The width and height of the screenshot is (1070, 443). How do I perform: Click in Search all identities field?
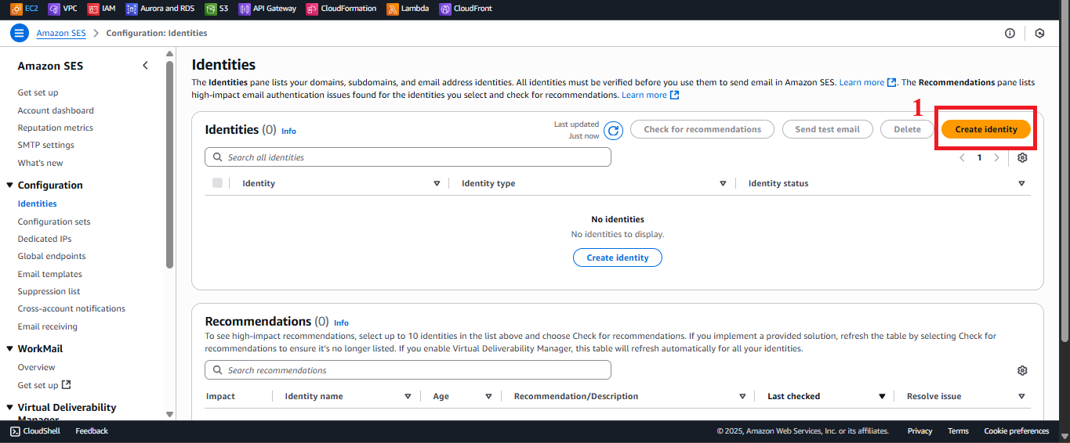pos(408,157)
